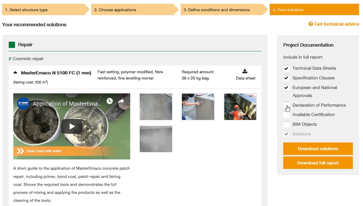This screenshot has height=206, width=363.
Task: Click the Cosmetic repair heading
Action: pyautogui.click(x=28, y=59)
